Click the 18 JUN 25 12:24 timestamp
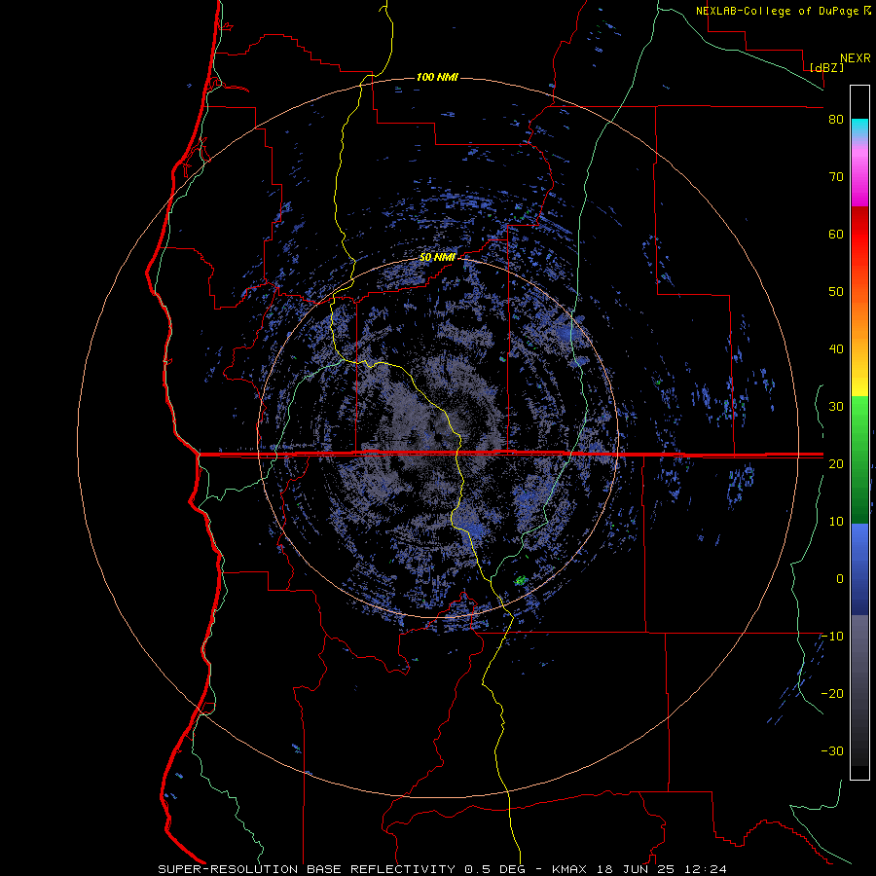This screenshot has width=876, height=876. [x=662, y=869]
